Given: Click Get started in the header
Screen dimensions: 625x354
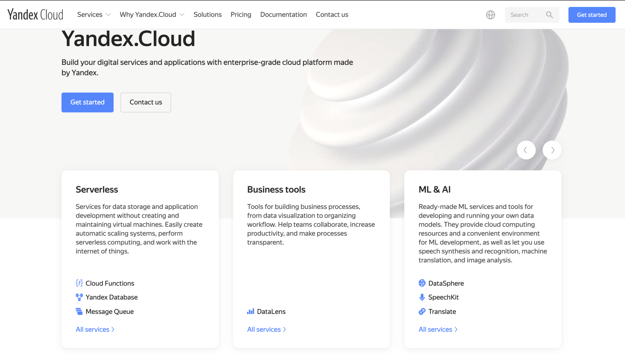Looking at the screenshot, I should click(x=591, y=15).
